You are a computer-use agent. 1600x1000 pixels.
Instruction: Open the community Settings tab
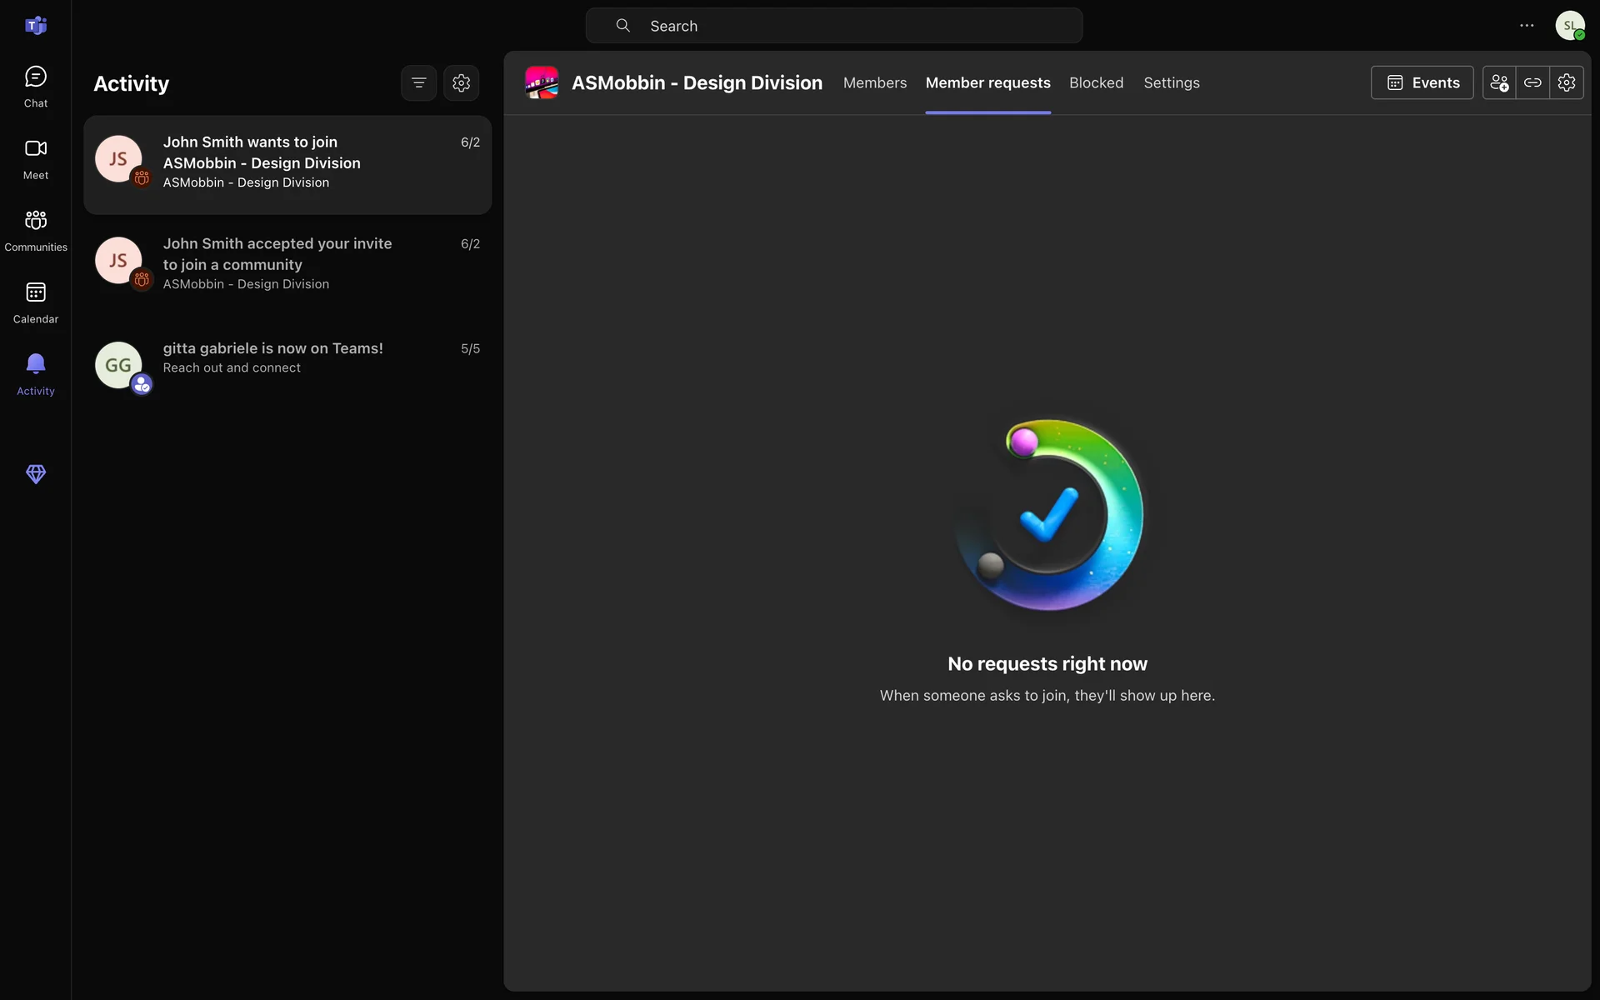tap(1171, 82)
